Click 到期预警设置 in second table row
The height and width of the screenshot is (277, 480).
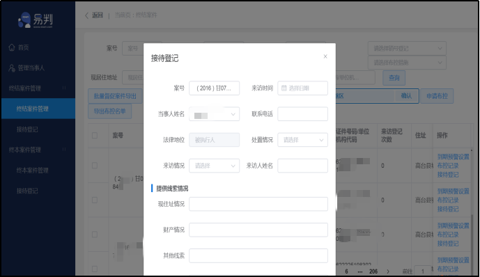click(453, 191)
